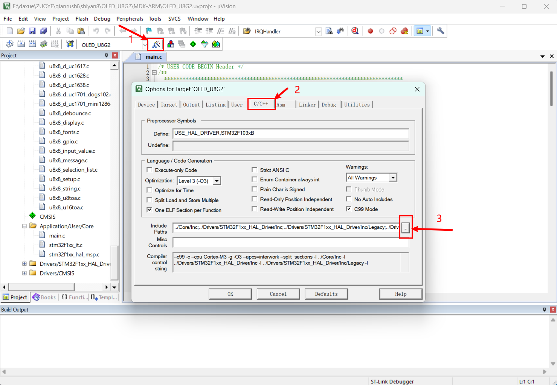Check Plain Char is Signed
Screen dimensions: 557x385
pos(255,189)
